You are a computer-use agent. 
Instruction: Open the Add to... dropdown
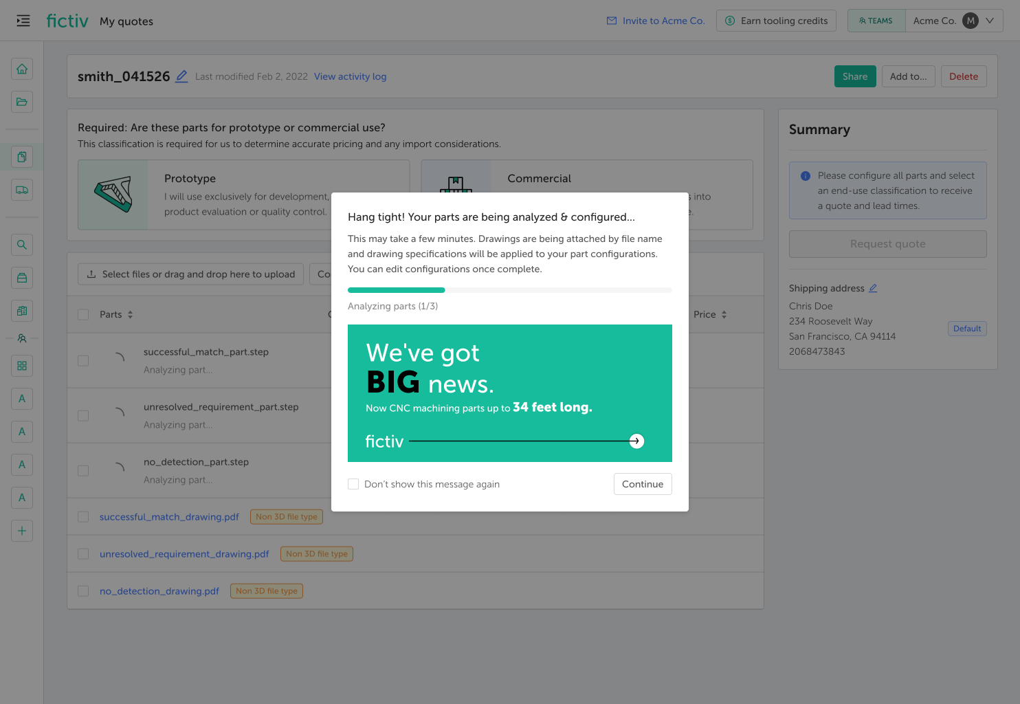[x=908, y=76]
